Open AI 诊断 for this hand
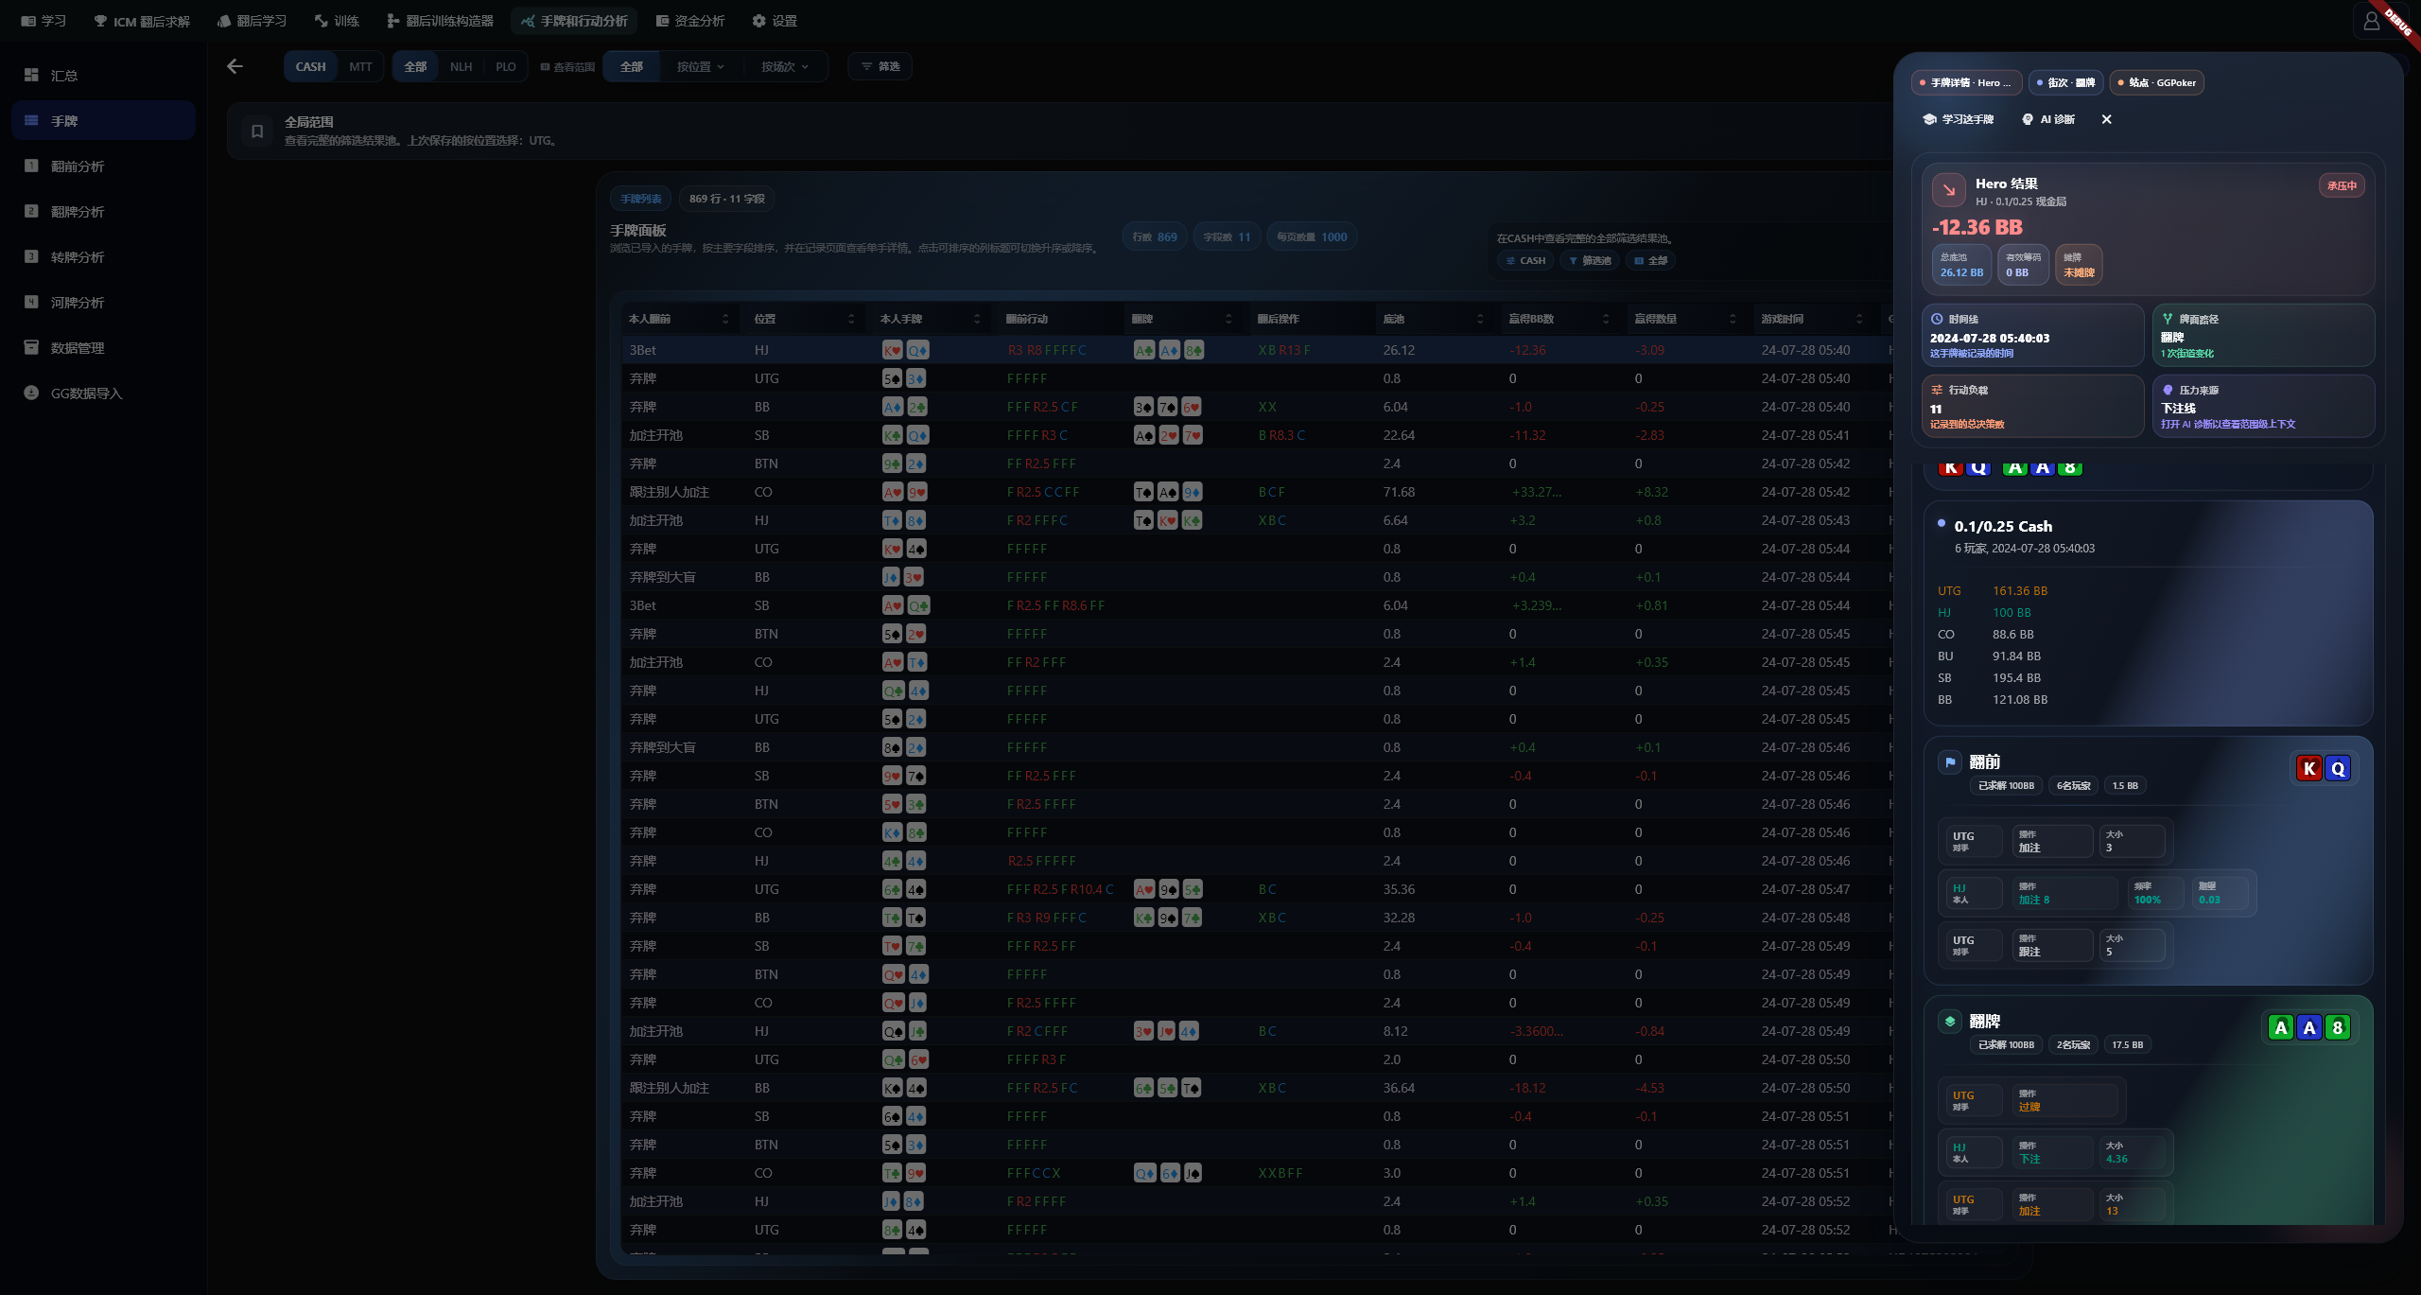 [2047, 119]
